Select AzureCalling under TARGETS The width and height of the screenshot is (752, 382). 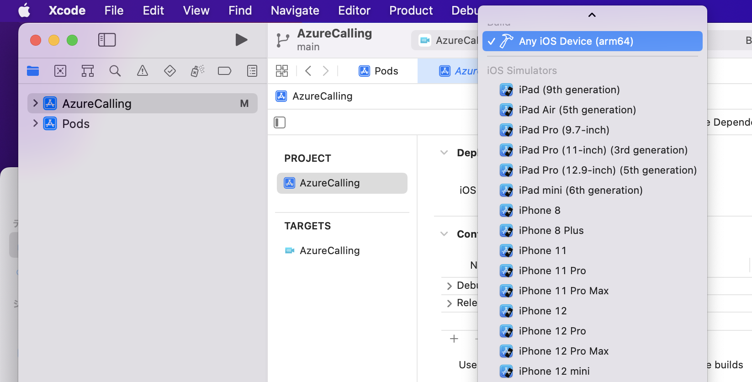click(x=342, y=250)
